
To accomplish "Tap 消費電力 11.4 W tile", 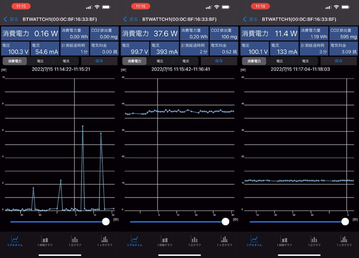I will click(x=270, y=33).
